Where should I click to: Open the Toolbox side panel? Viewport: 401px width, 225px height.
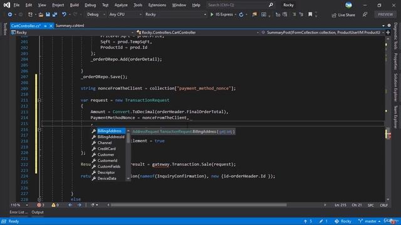pos(5,29)
